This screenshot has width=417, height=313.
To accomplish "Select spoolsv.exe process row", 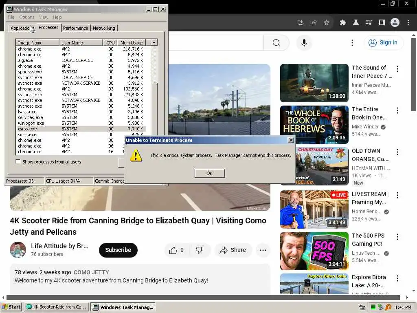I will (x=81, y=72).
